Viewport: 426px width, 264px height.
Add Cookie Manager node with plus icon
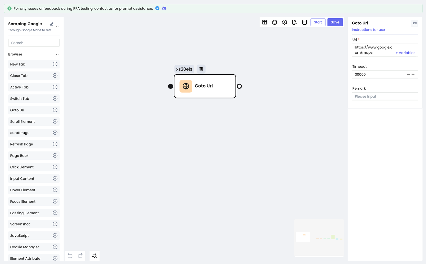click(55, 247)
